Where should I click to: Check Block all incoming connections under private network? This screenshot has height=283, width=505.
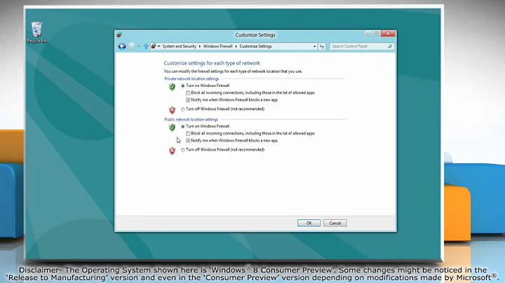point(188,93)
